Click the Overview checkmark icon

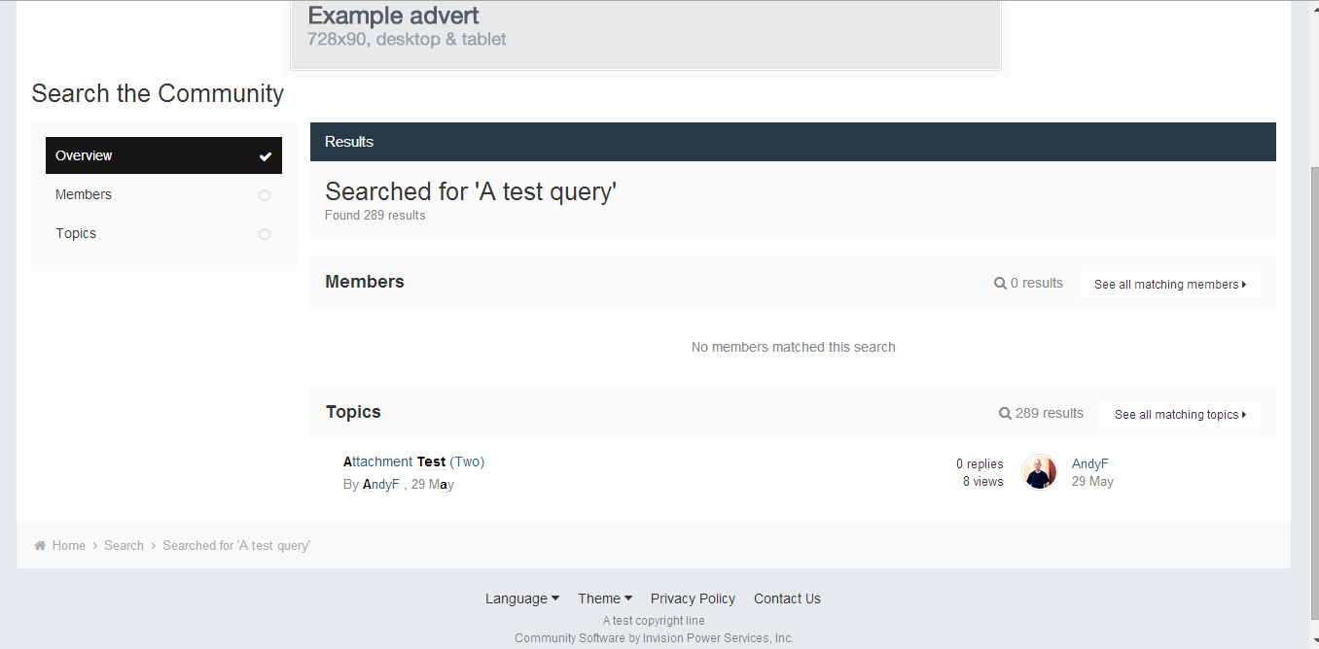click(265, 156)
